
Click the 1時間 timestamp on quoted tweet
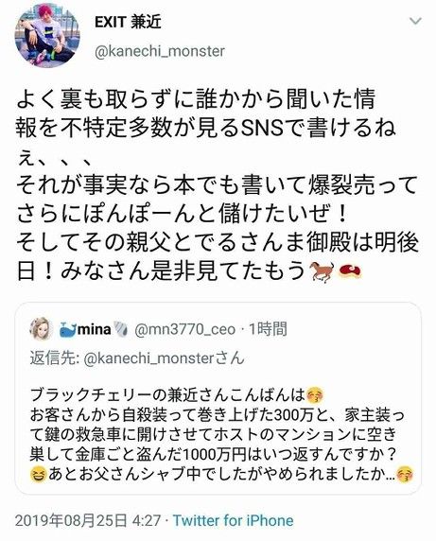pyautogui.click(x=268, y=329)
